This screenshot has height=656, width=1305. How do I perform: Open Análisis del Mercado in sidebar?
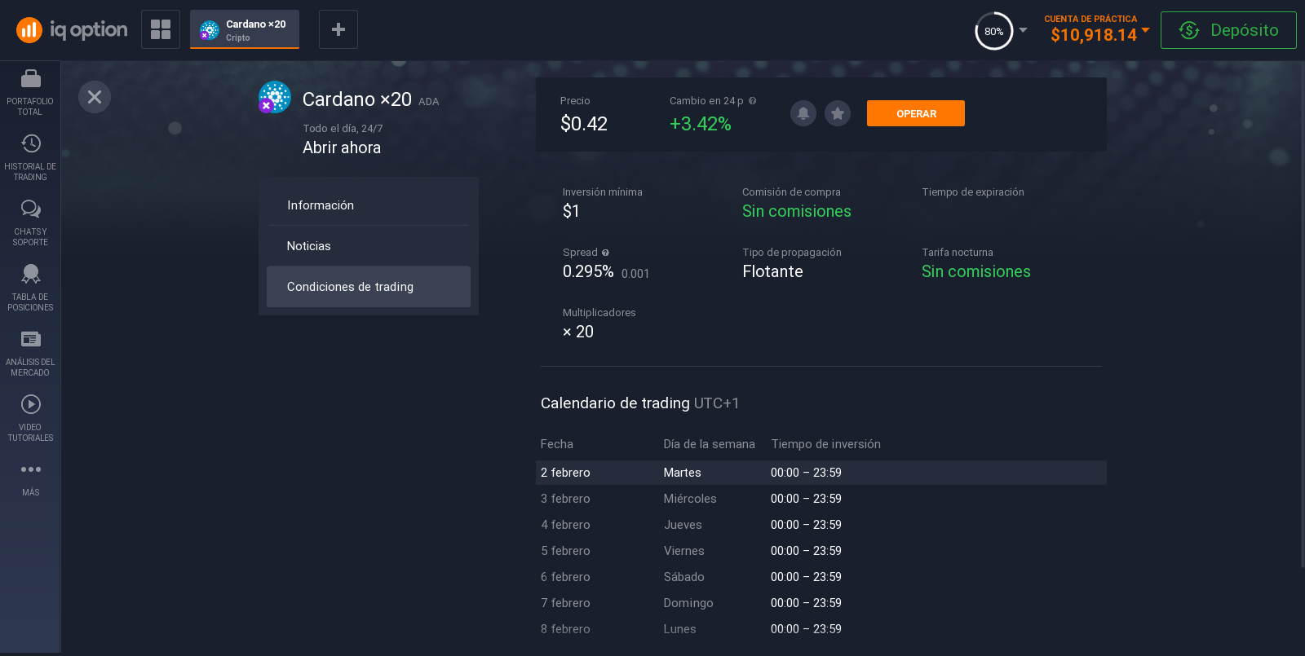(30, 354)
